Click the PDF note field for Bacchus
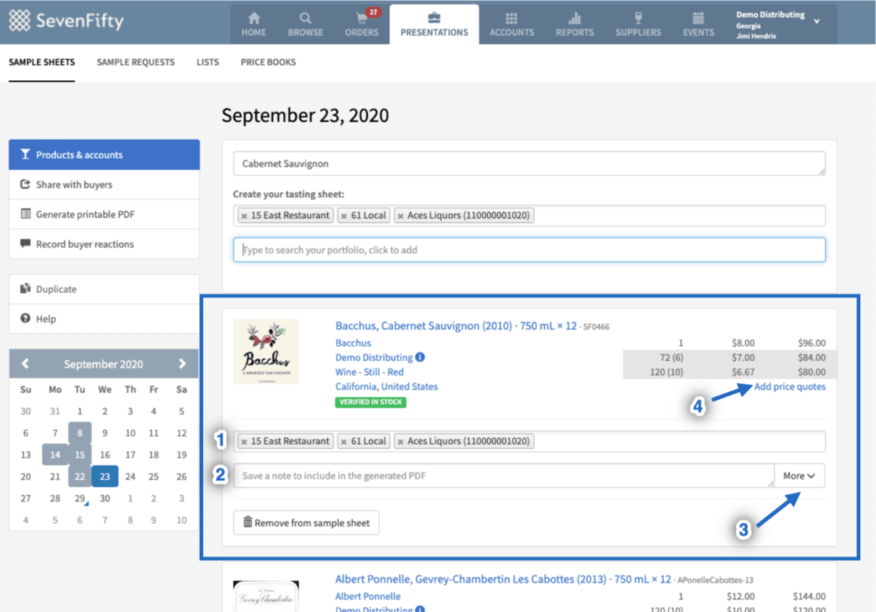The width and height of the screenshot is (876, 612). tap(504, 476)
